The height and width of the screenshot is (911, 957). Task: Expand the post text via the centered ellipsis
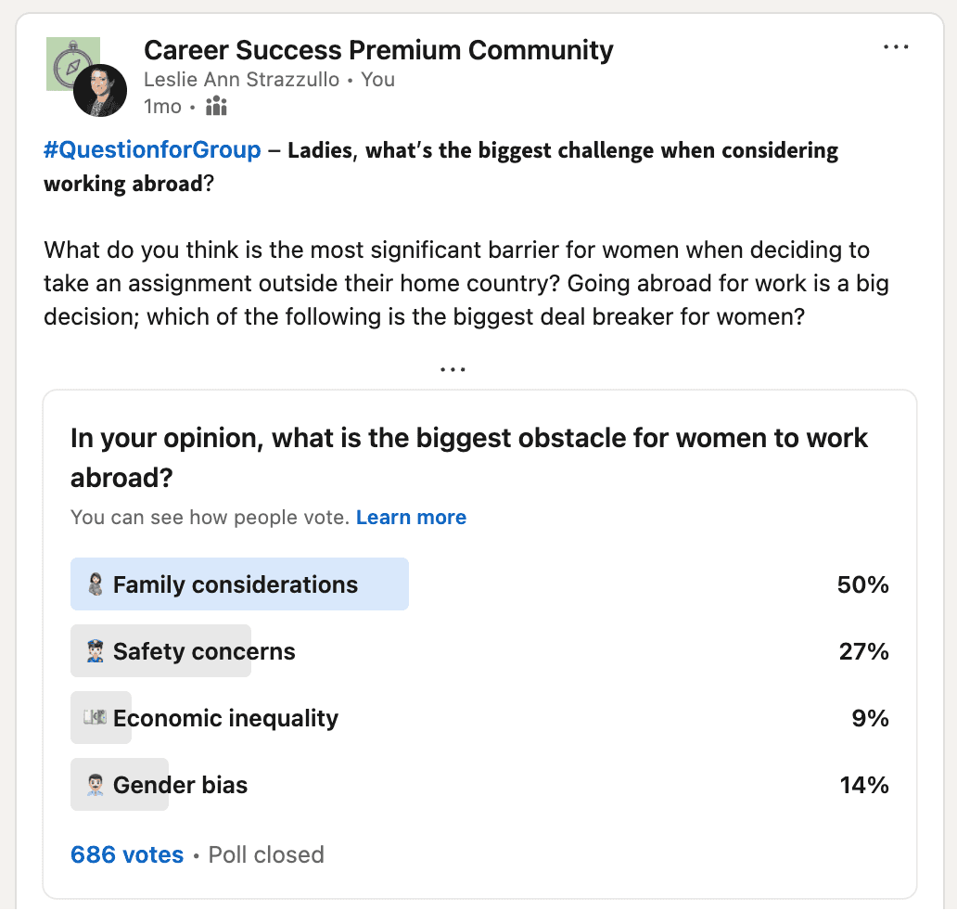tap(453, 369)
